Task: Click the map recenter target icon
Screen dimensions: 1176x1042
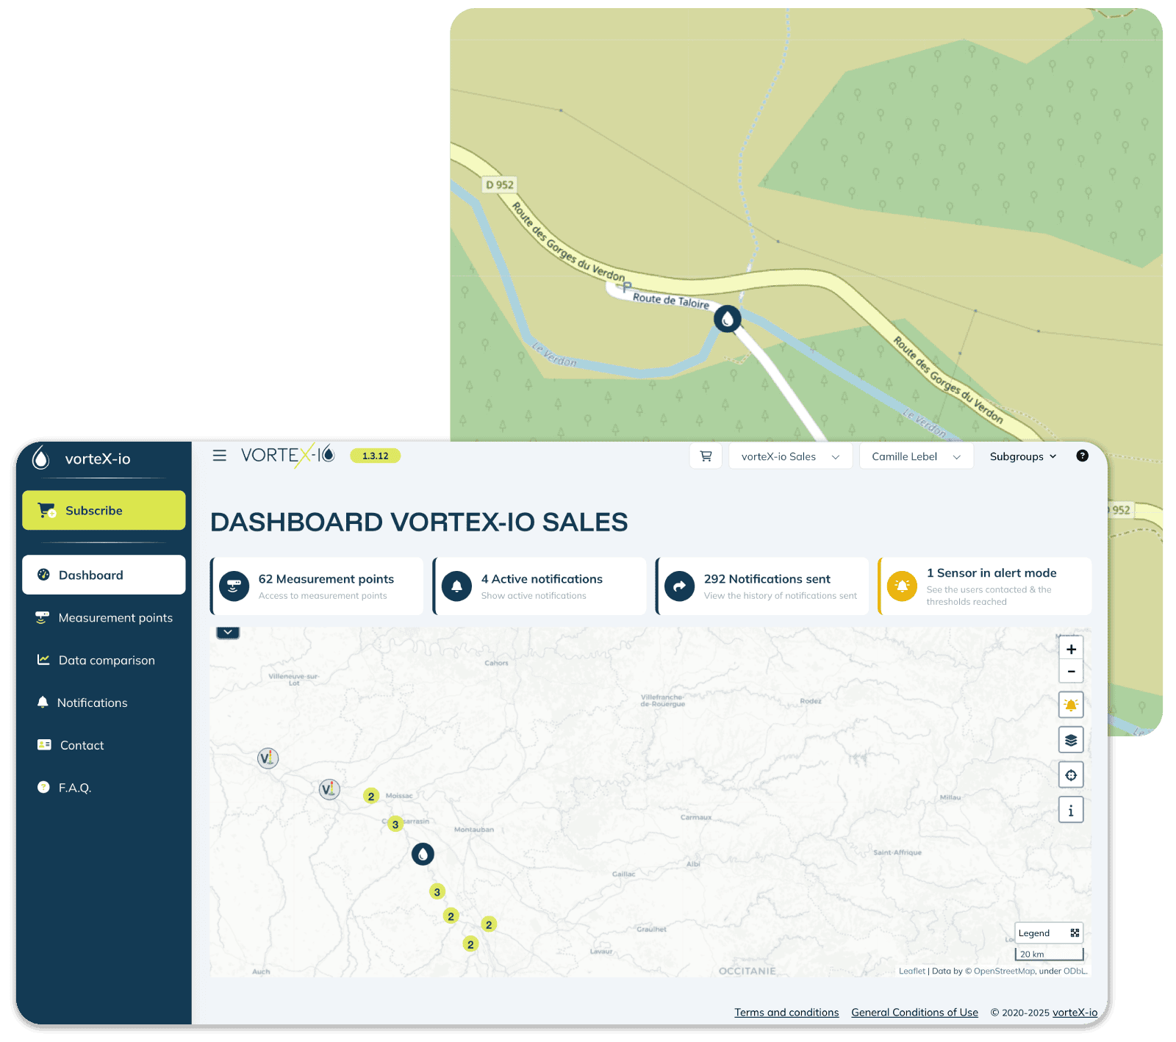Action: (x=1071, y=775)
